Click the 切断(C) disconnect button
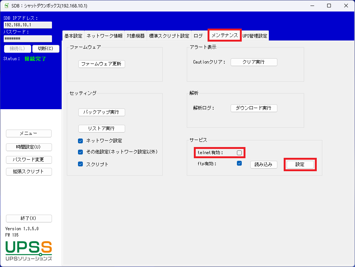The width and height of the screenshot is (355, 267). coord(46,49)
